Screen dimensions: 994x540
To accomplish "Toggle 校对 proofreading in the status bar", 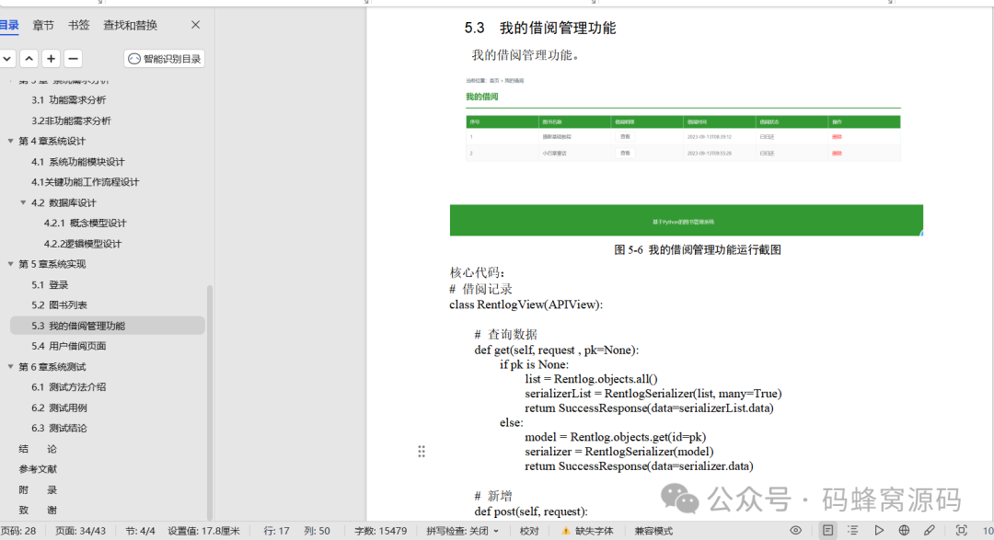I will coord(527,530).
